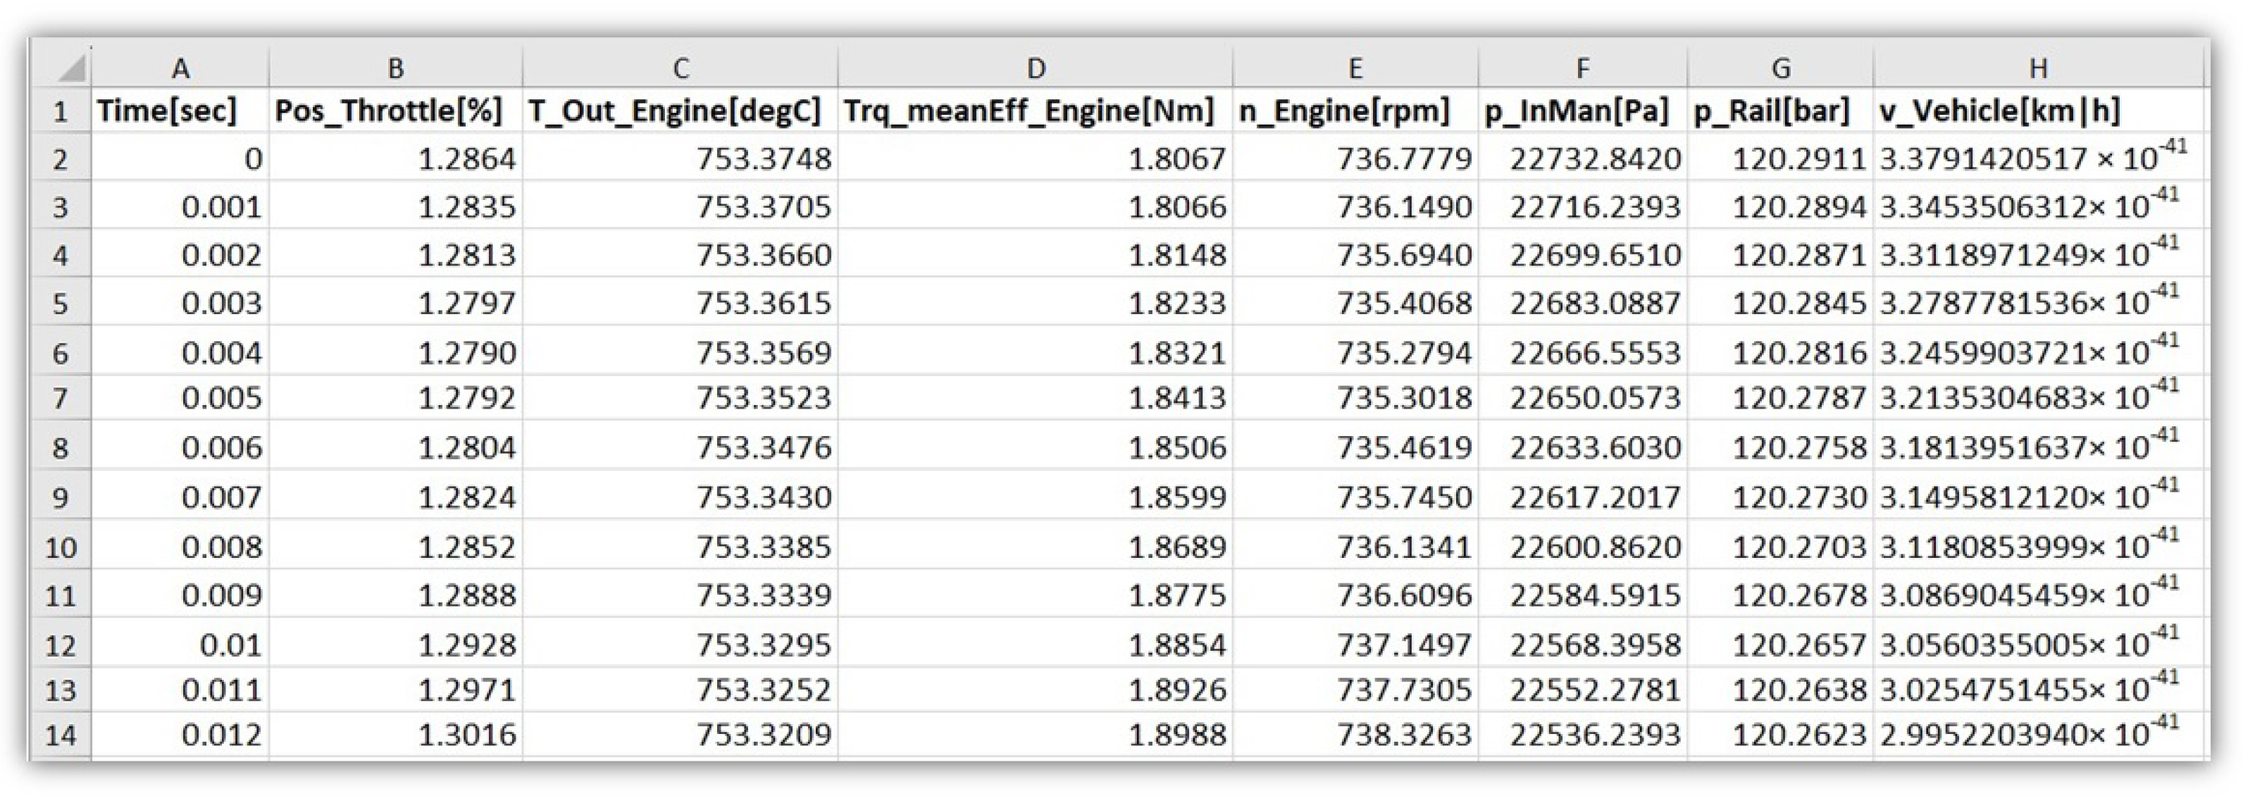The width and height of the screenshot is (2243, 796).
Task: Select the p_InMan[Pa] header cell
Action: [x=1576, y=111]
